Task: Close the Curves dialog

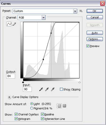Action: [x=103, y=3]
